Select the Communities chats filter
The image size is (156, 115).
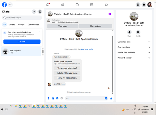point(33,25)
